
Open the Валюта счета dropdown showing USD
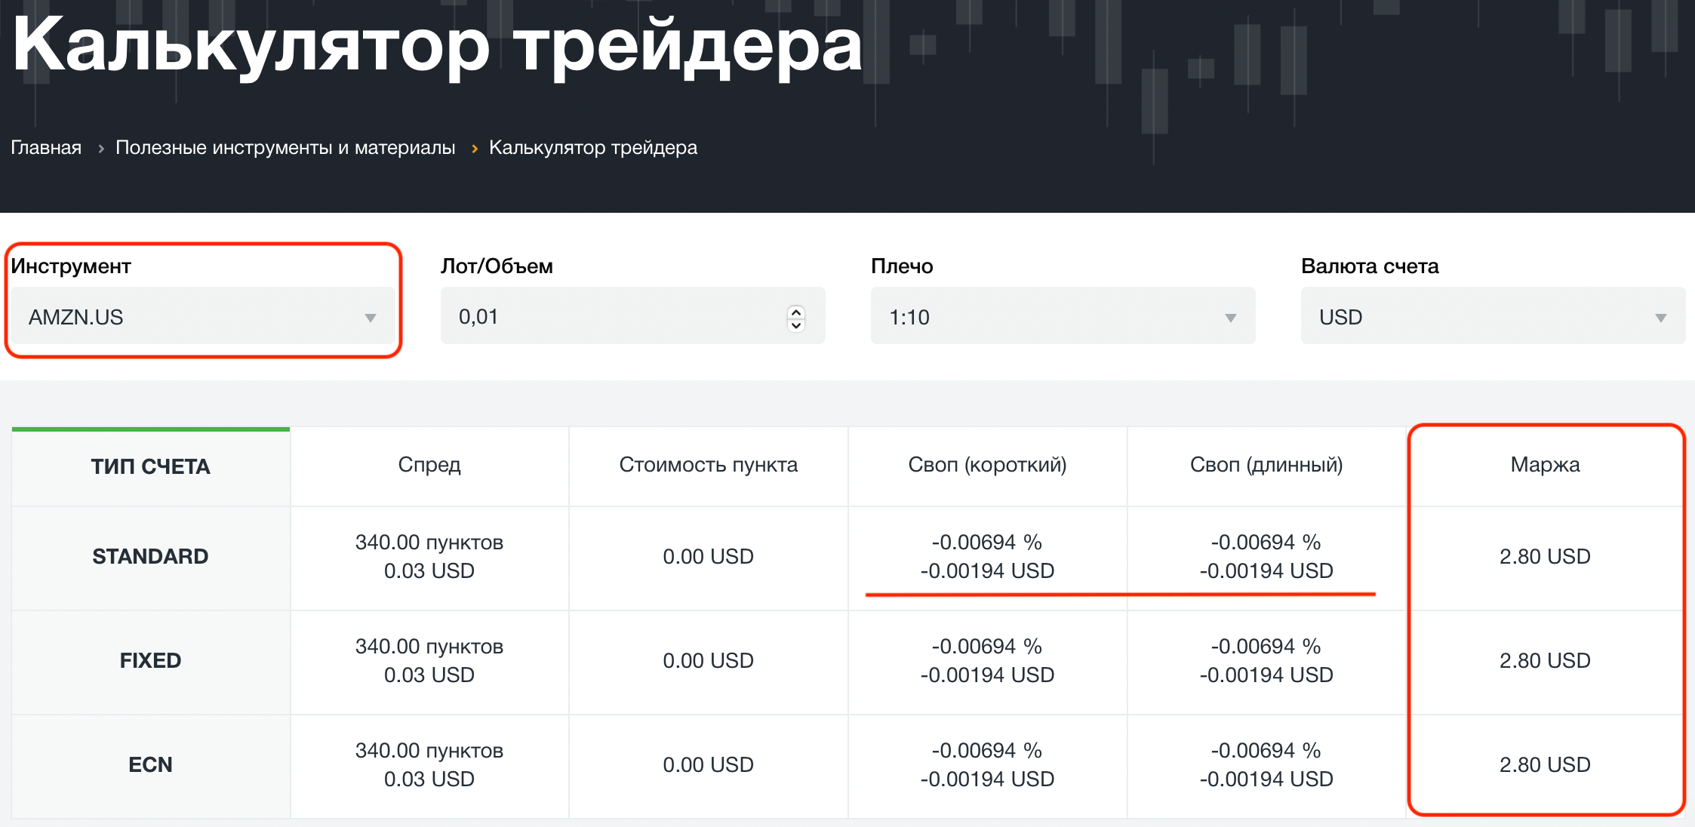(1490, 316)
